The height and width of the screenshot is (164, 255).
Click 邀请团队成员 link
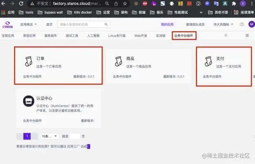(195, 25)
